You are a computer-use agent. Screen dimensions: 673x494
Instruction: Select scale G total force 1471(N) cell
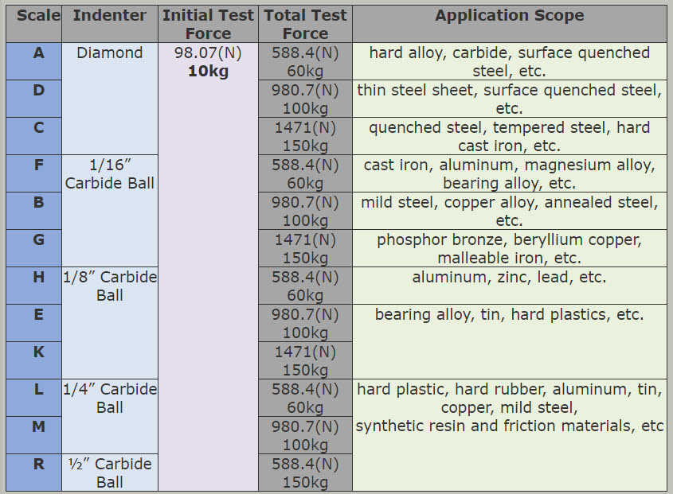(x=305, y=248)
